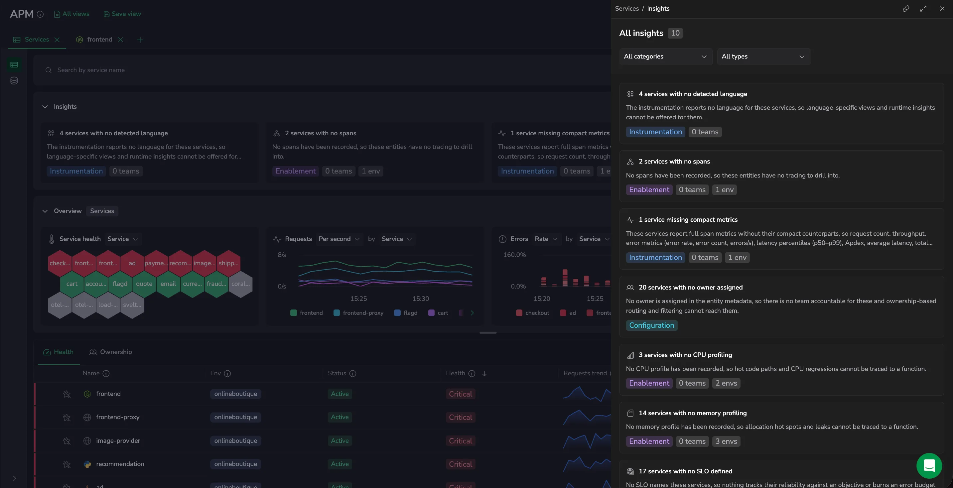This screenshot has height=488, width=953.
Task: Select the Ownership tab
Action: tap(110, 352)
